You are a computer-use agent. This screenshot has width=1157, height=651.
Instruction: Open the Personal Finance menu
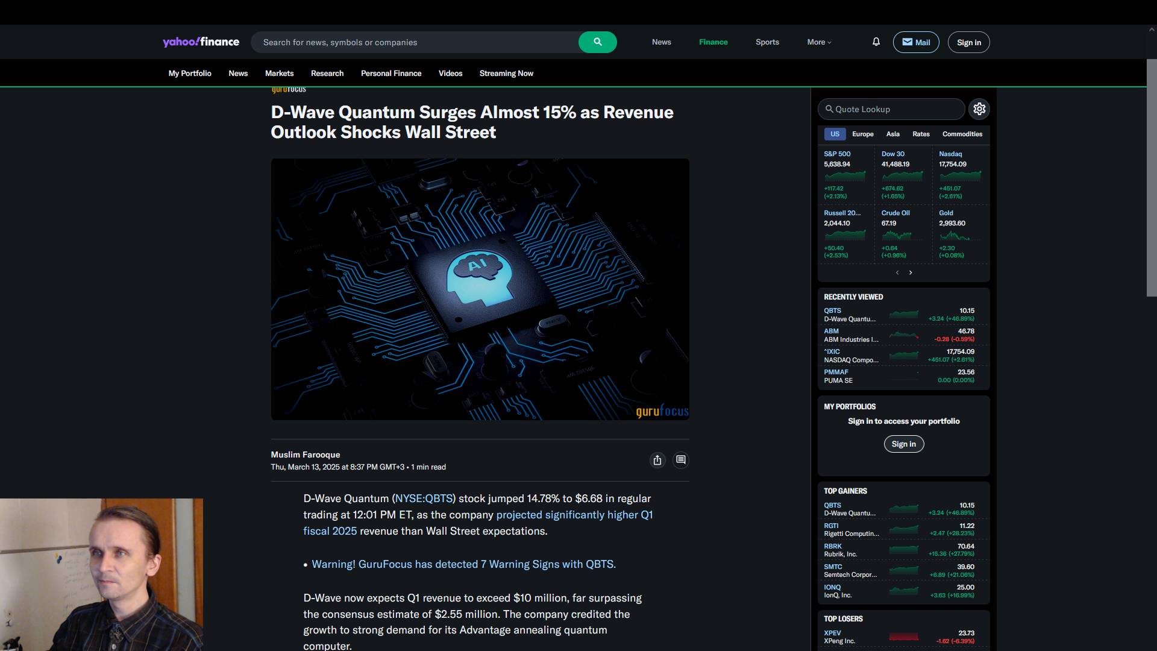(391, 74)
